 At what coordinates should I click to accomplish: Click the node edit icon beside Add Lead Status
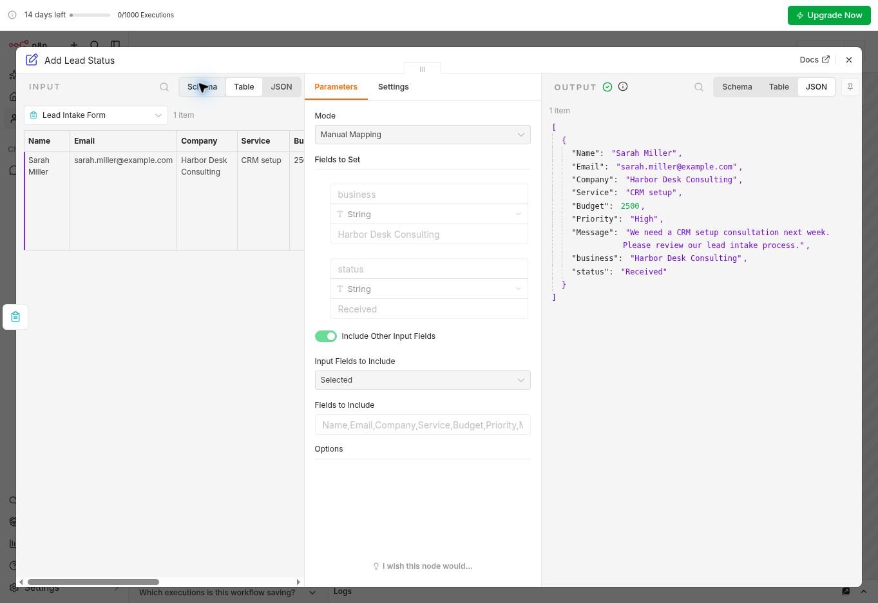click(x=32, y=60)
